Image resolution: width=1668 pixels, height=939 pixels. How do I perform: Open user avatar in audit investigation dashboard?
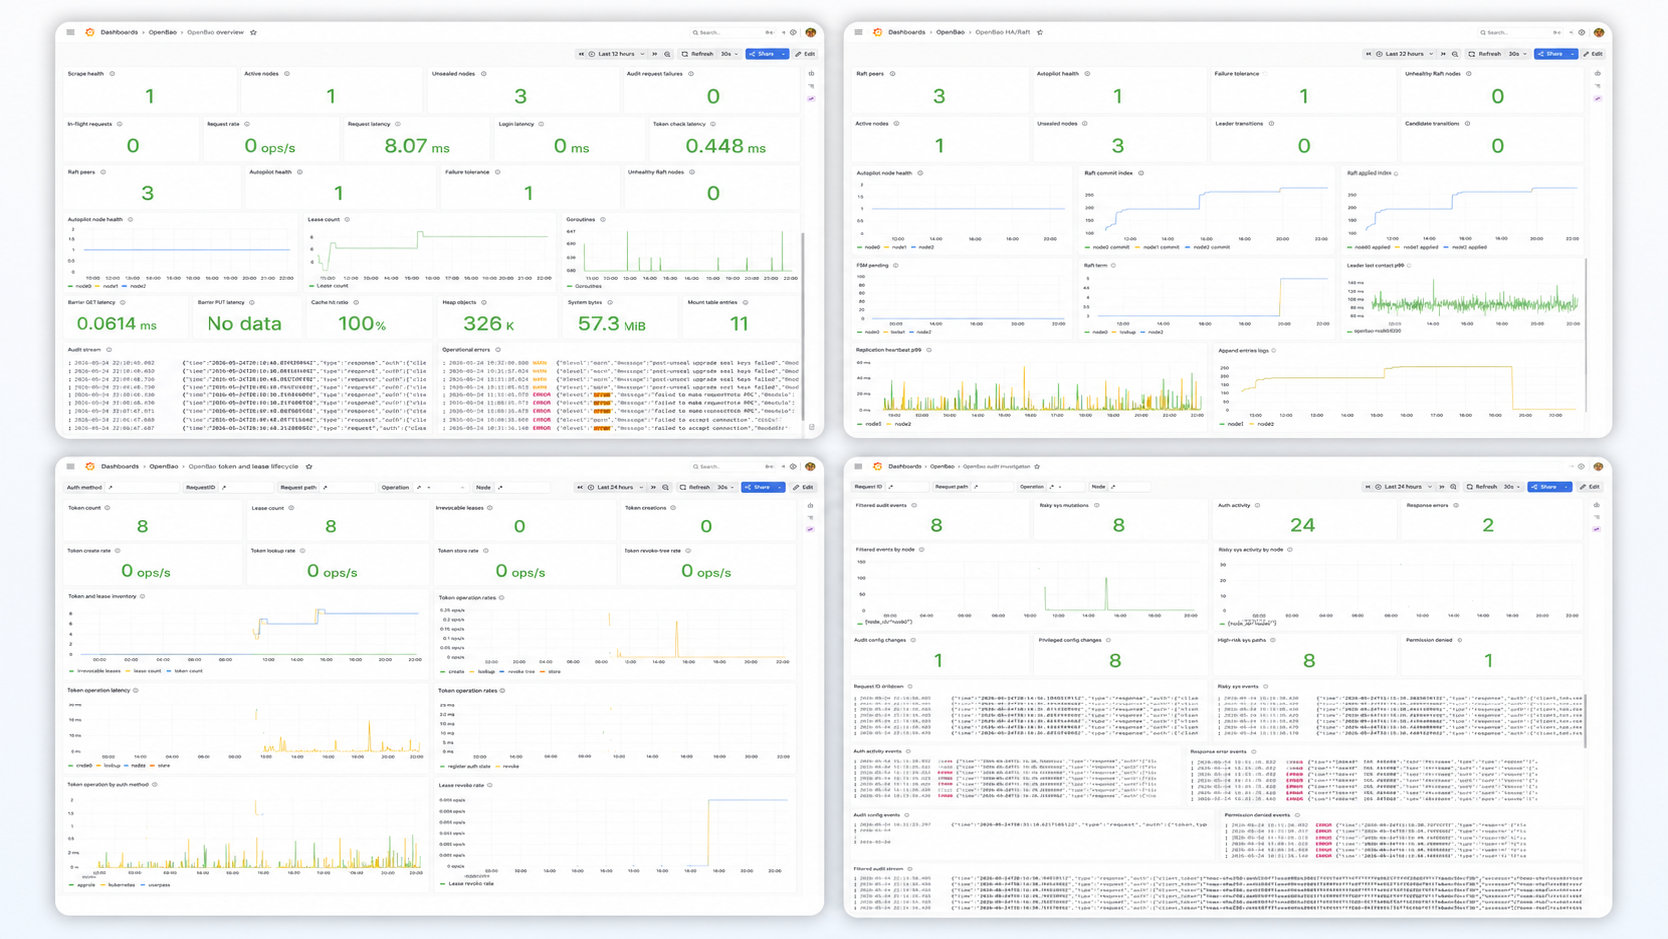[1598, 466]
